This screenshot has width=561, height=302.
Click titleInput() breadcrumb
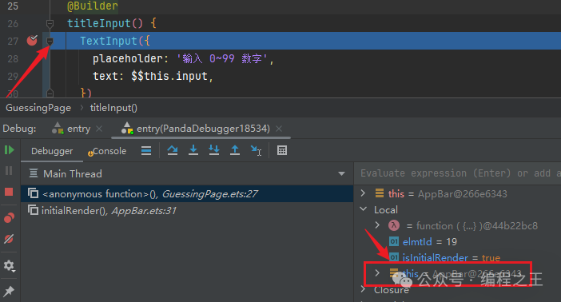point(113,108)
